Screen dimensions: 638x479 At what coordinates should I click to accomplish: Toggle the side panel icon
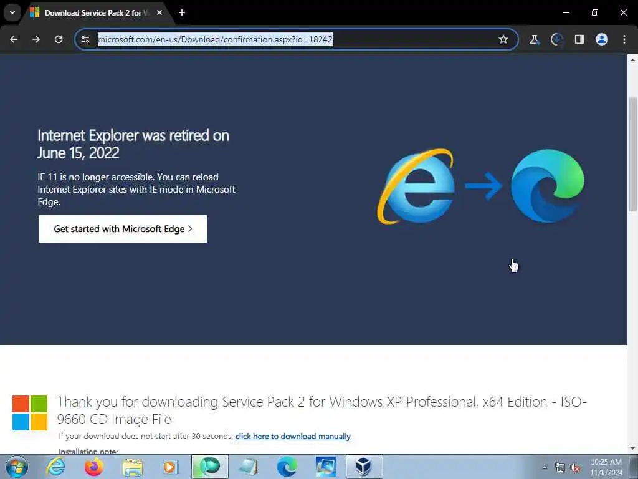click(579, 39)
